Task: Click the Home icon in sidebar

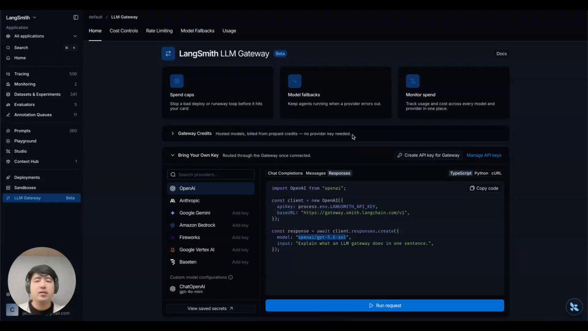Action: [x=8, y=58]
